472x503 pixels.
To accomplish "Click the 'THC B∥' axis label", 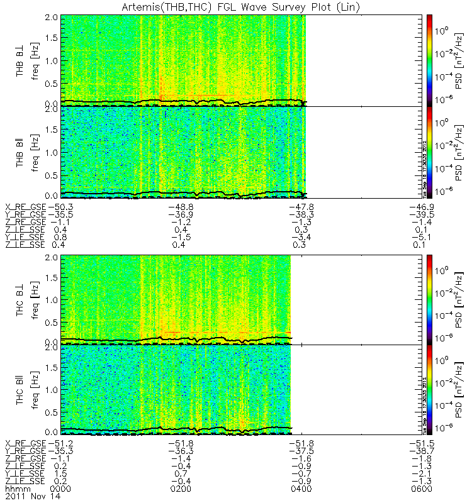I will pyautogui.click(x=20, y=391).
